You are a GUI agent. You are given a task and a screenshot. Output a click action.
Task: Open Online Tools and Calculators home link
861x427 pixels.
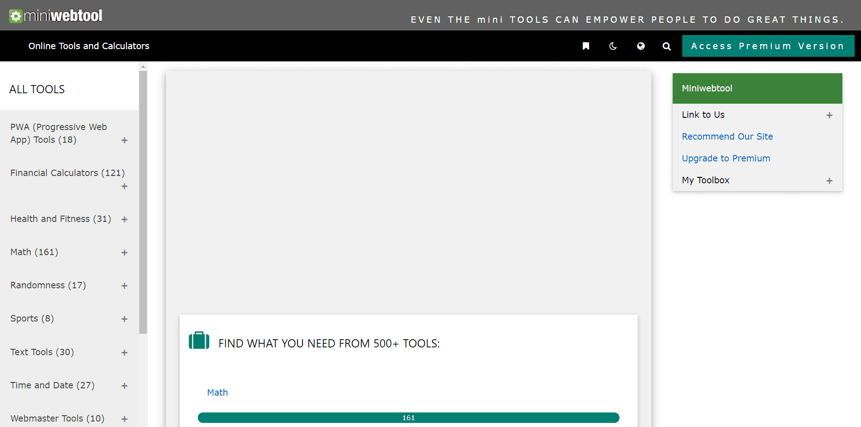(89, 46)
